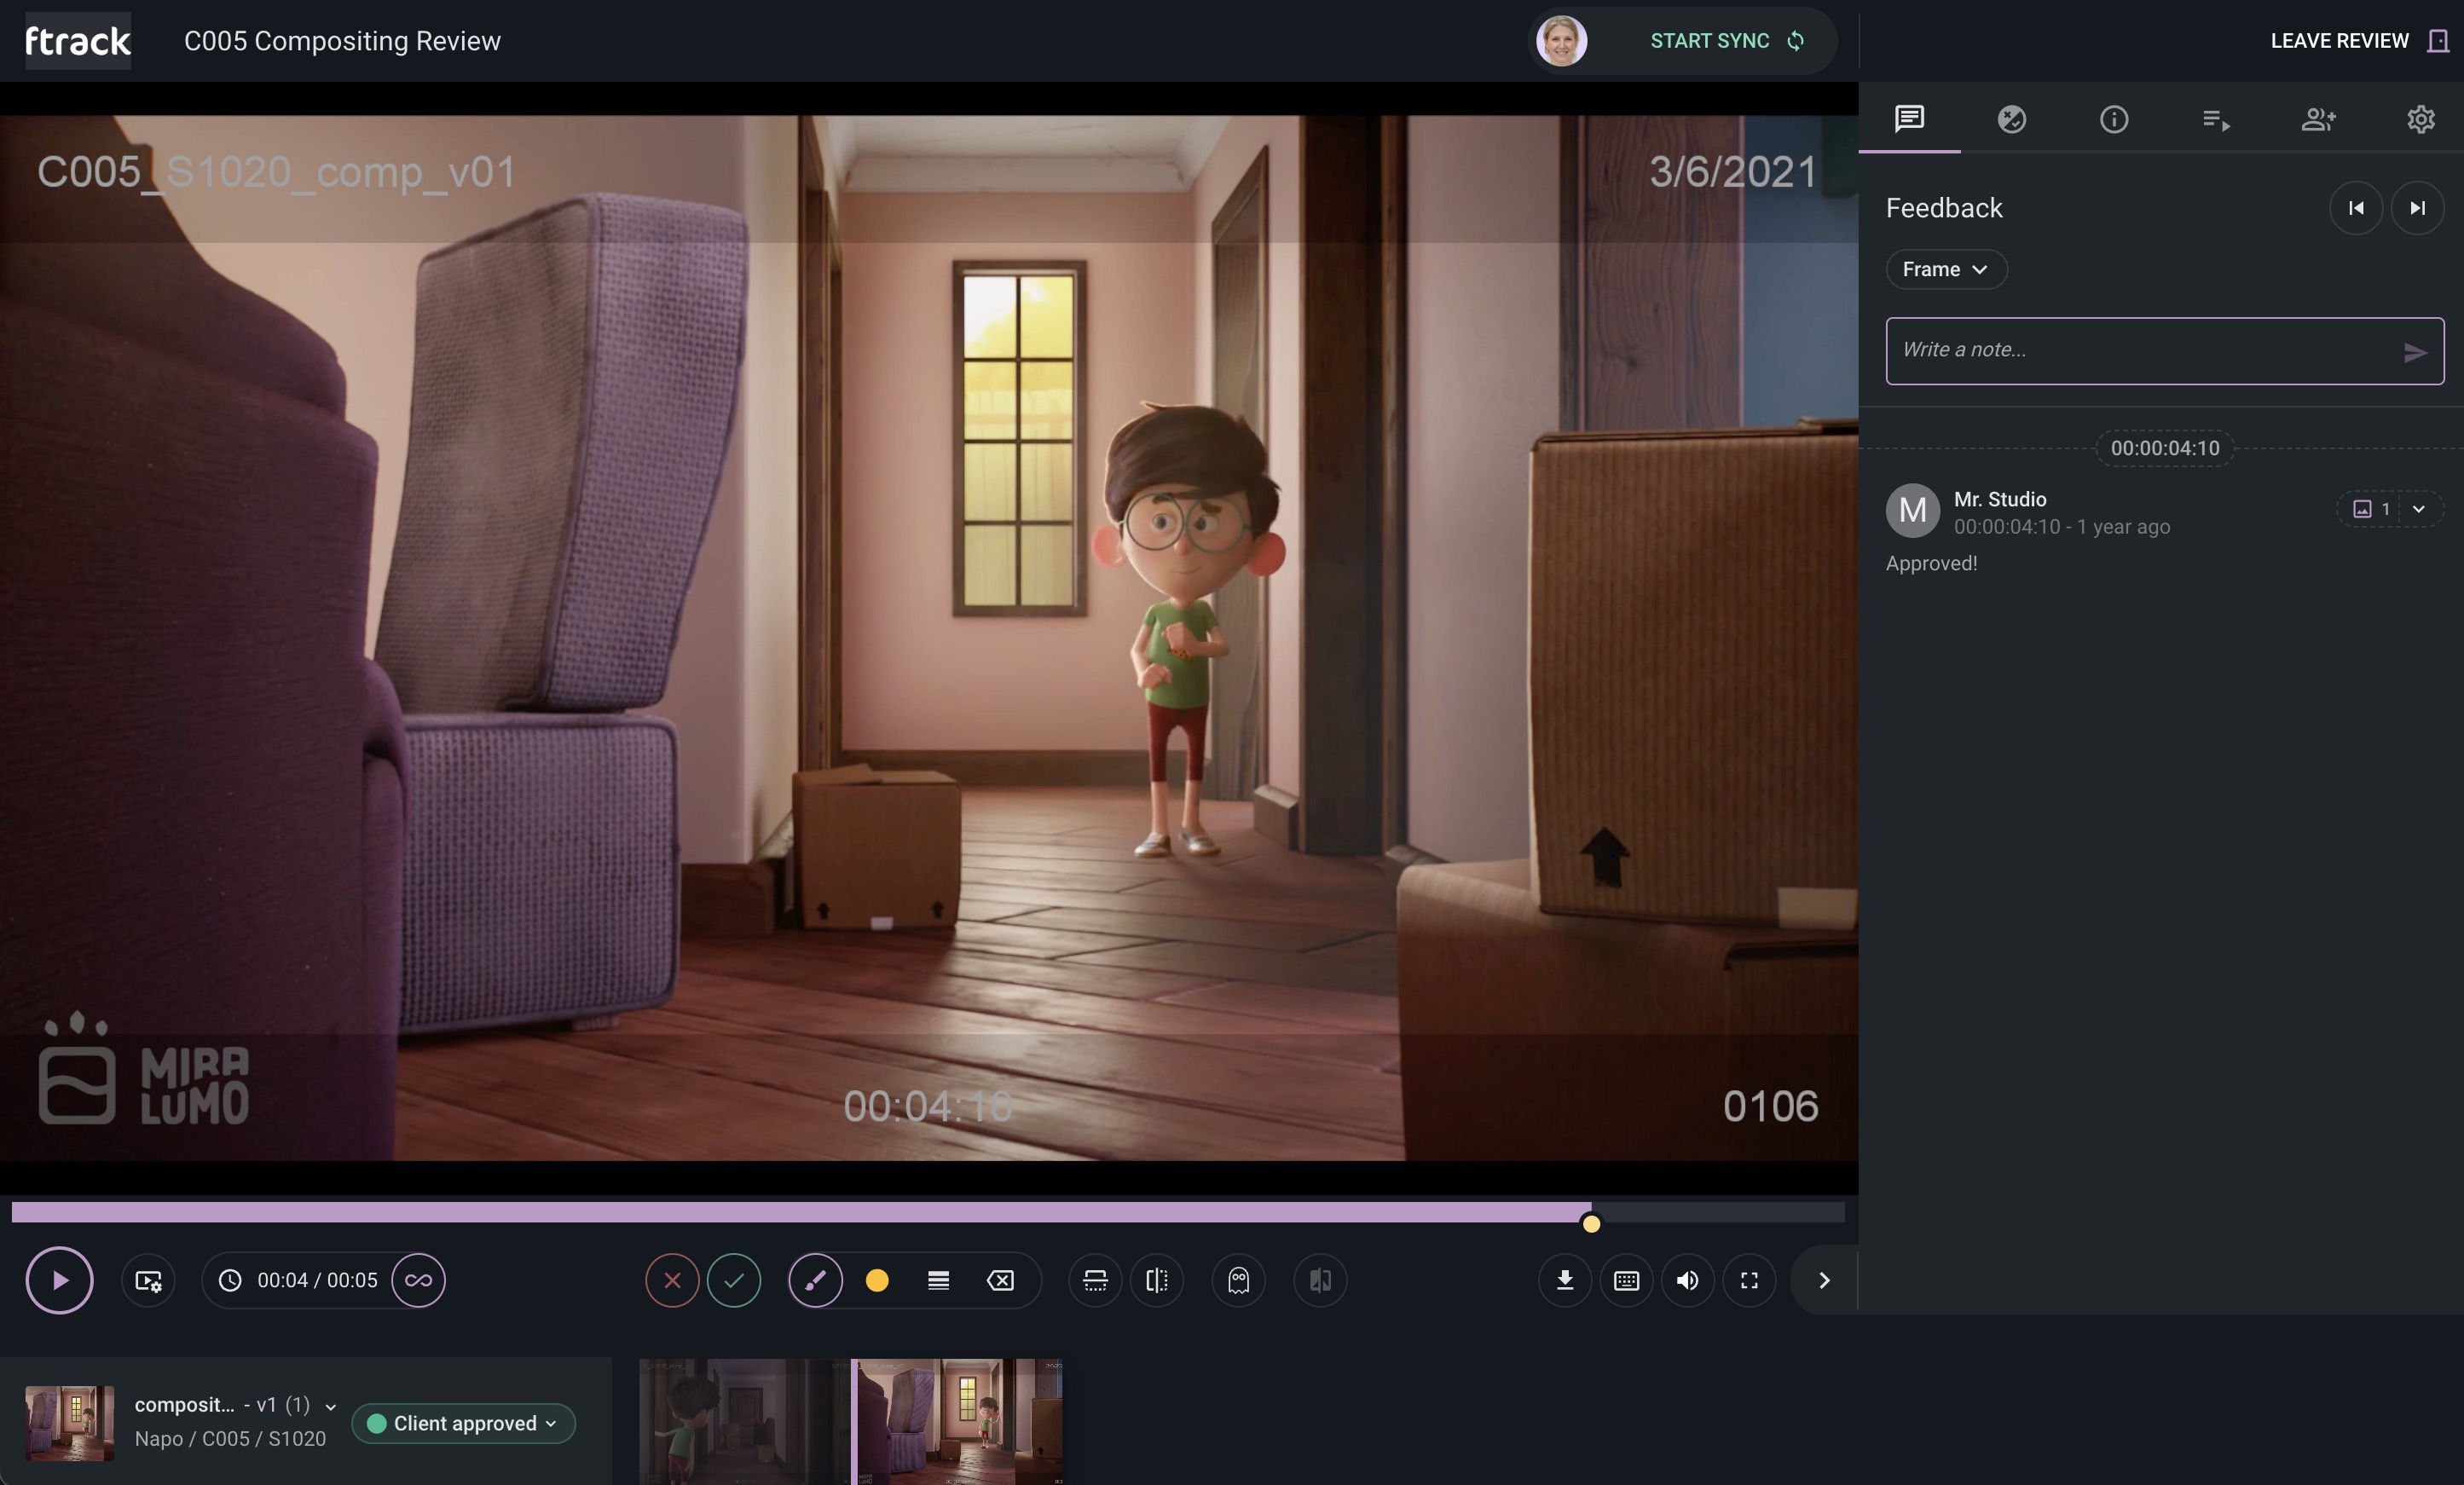
Task: Click the yellow annotation marker on timeline
Action: pyautogui.click(x=1591, y=1223)
